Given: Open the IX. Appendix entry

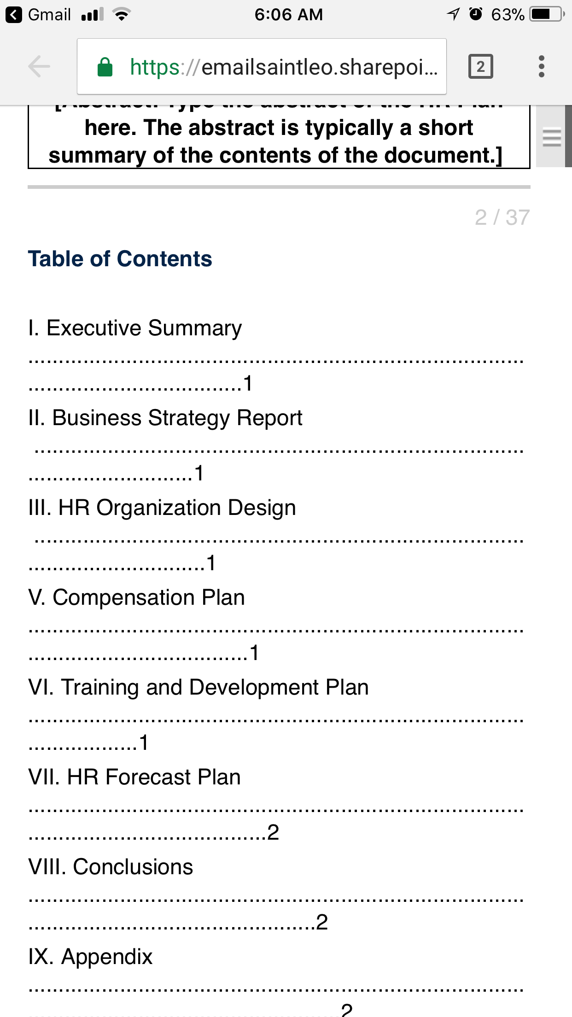Looking at the screenshot, I should (90, 957).
